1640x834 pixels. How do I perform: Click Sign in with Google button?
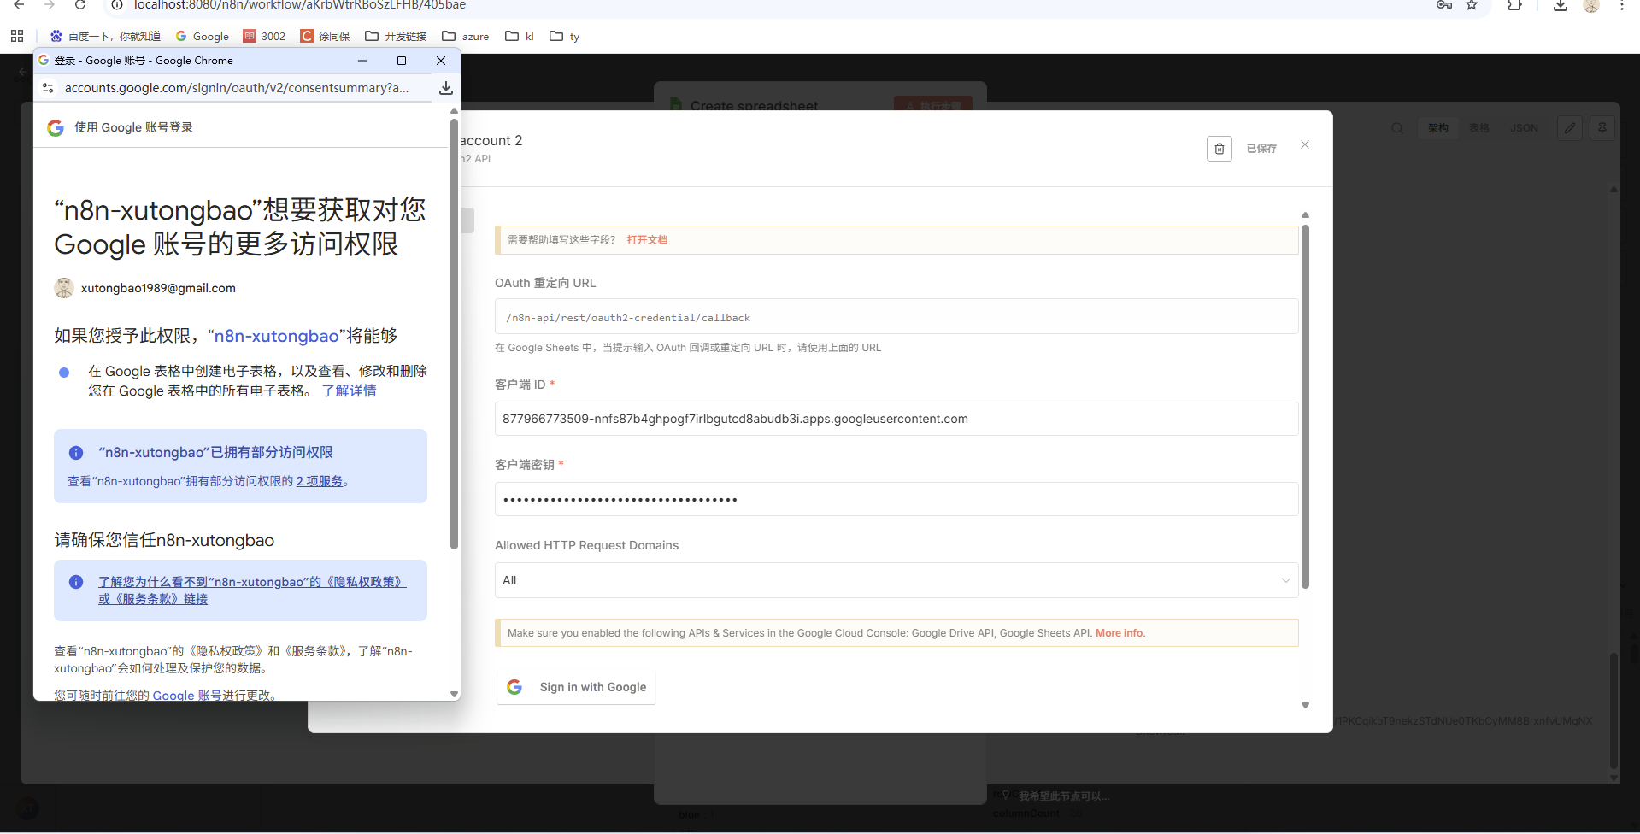576,687
